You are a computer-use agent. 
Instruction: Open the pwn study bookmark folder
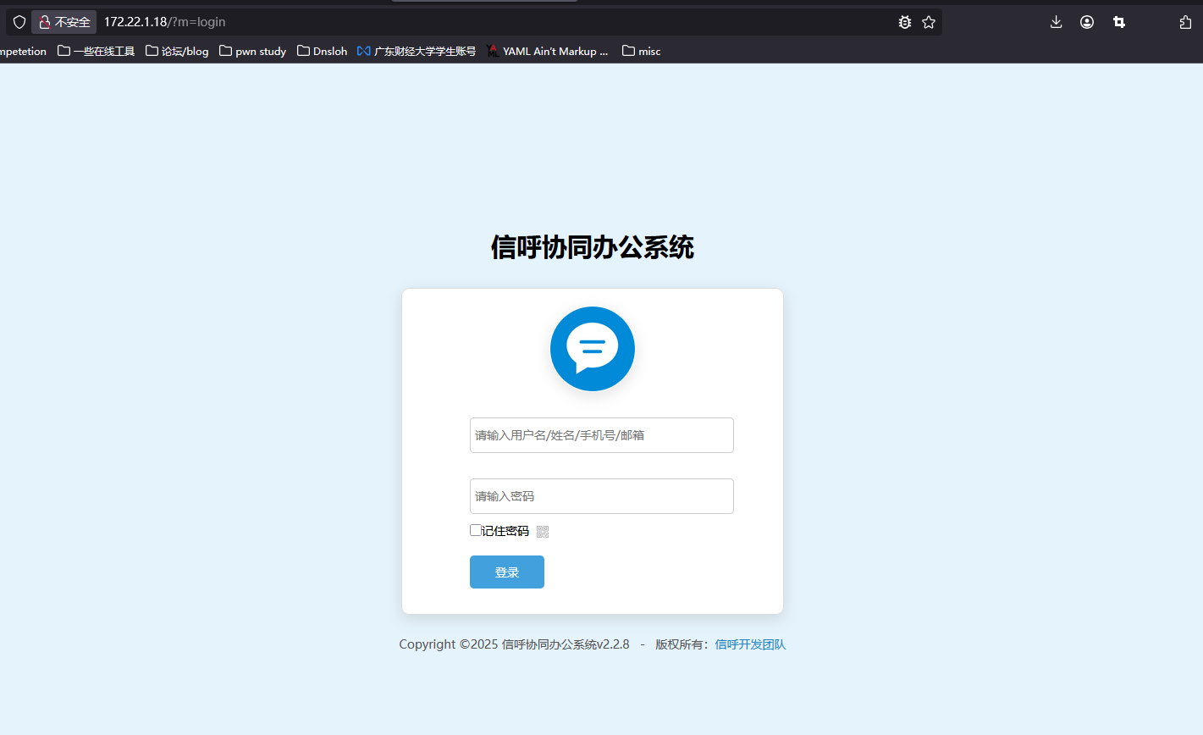click(x=252, y=51)
